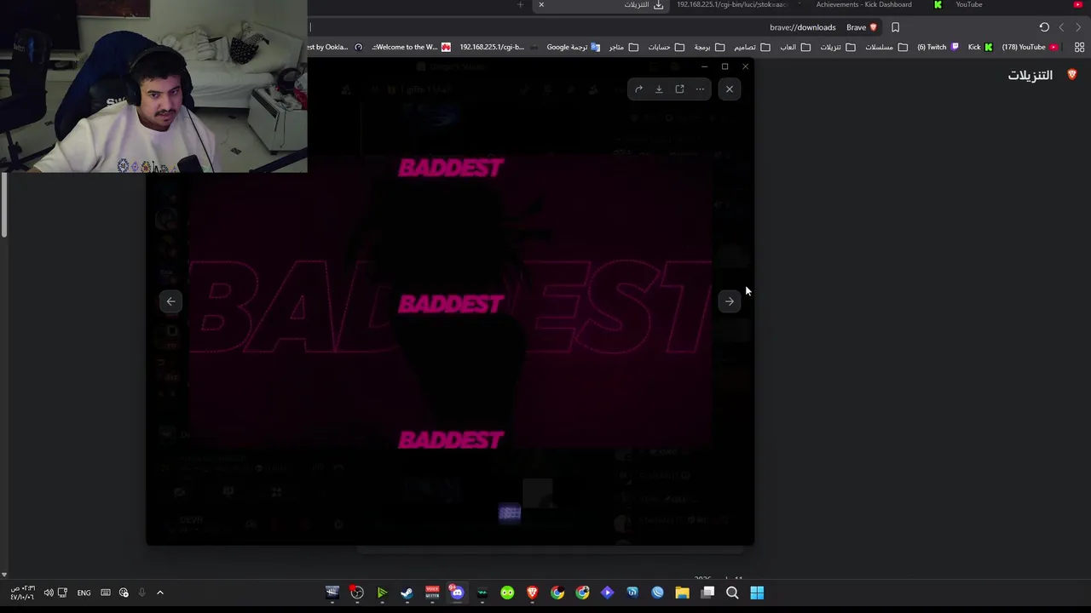Open the volume speaker tray icon
The image size is (1091, 613).
[x=49, y=593]
